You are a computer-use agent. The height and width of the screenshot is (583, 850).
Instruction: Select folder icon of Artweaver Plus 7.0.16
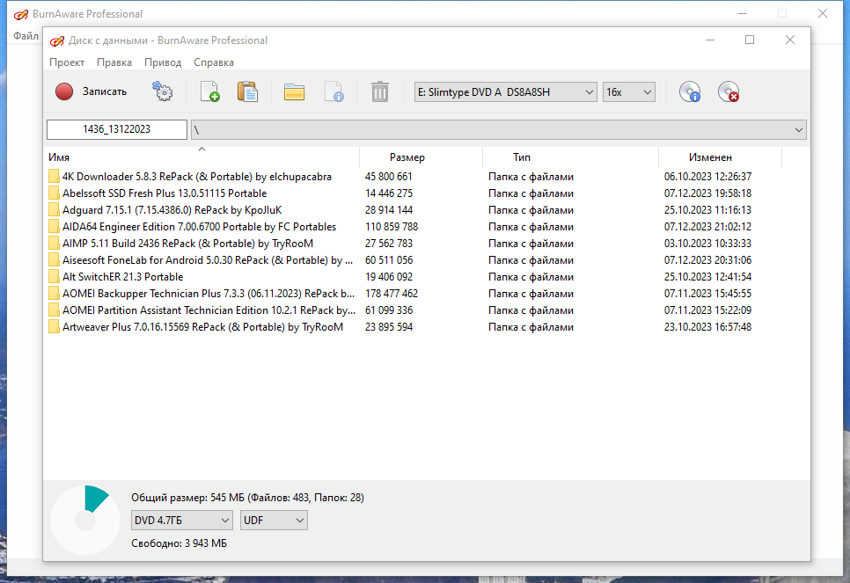pyautogui.click(x=54, y=327)
